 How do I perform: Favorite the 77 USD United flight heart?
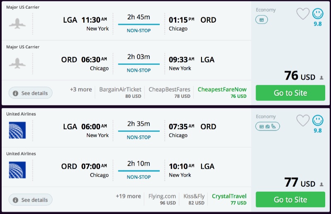point(303,121)
